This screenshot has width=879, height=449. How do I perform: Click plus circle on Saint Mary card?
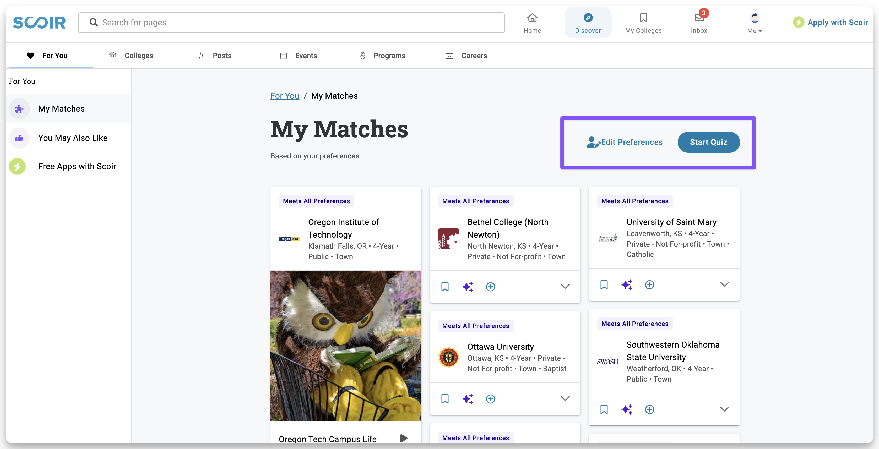tap(649, 284)
